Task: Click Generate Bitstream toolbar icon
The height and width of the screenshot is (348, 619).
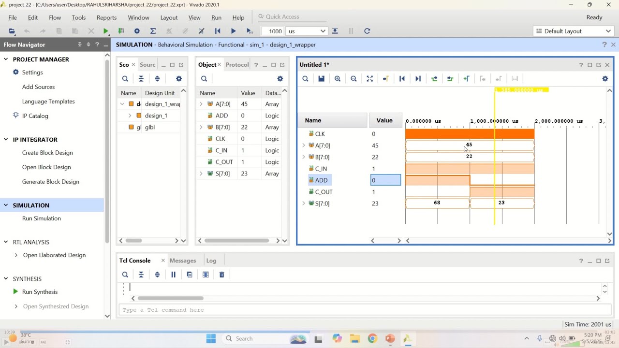Action: tap(121, 31)
